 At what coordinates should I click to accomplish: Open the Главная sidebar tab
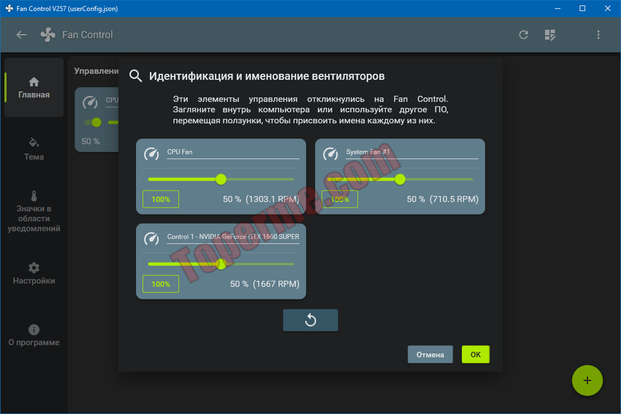coord(34,88)
